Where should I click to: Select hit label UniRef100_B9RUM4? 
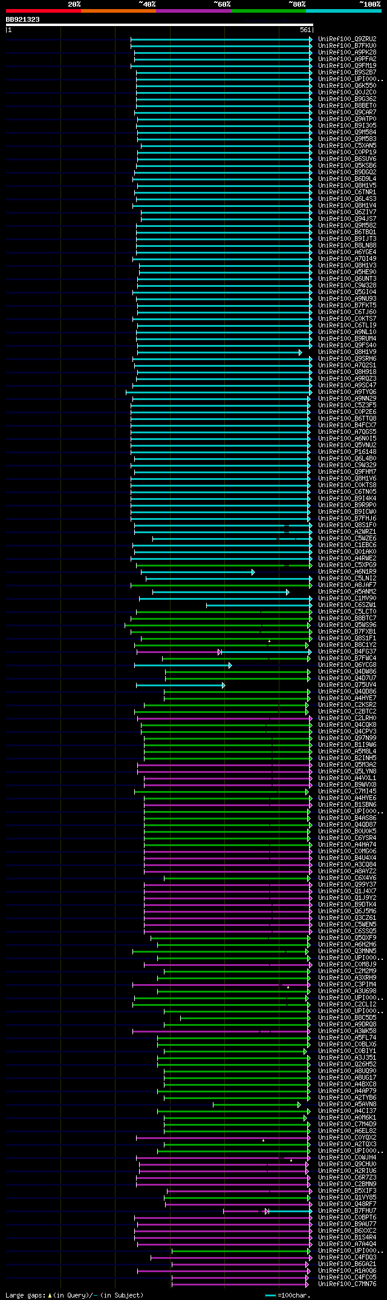pyautogui.click(x=347, y=338)
